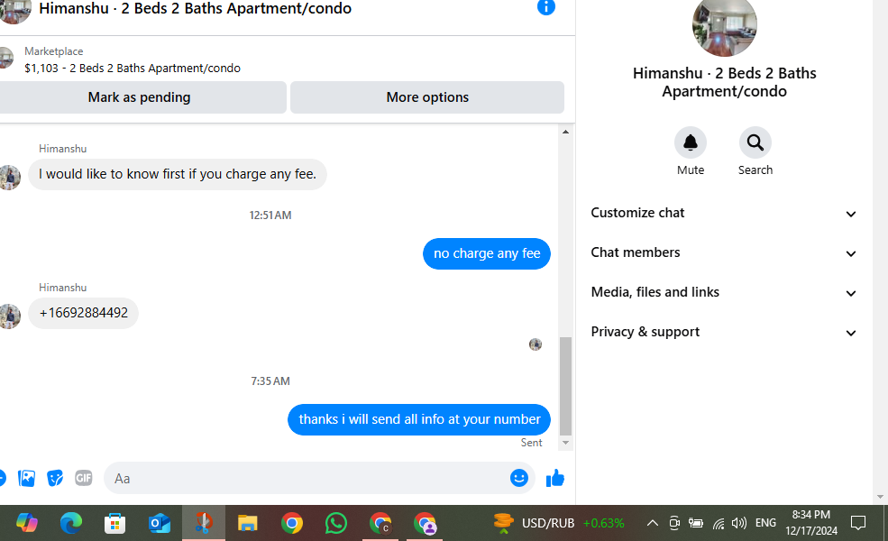Click More options button
The image size is (888, 541).
pos(427,97)
